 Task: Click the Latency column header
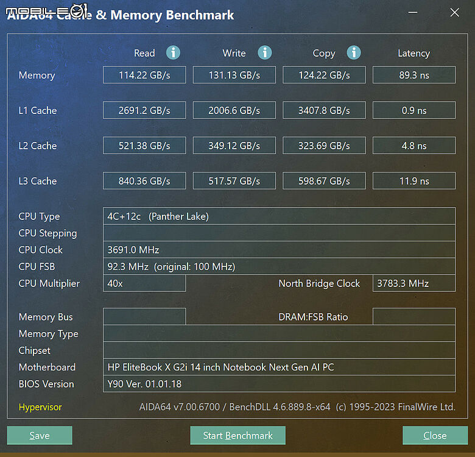coord(414,54)
